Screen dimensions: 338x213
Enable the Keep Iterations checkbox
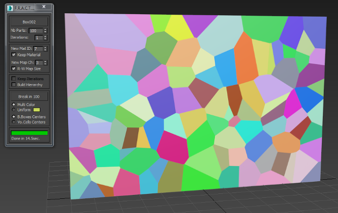click(14, 79)
